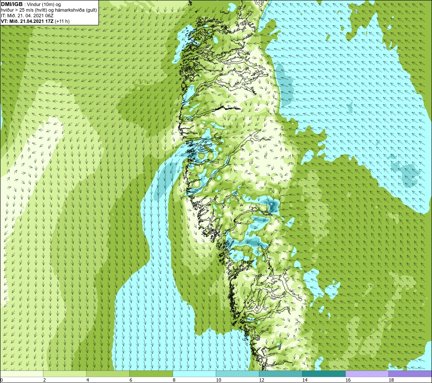
Task: Select the dark teal 14–16 m/s scale swatch
Action: point(324,374)
